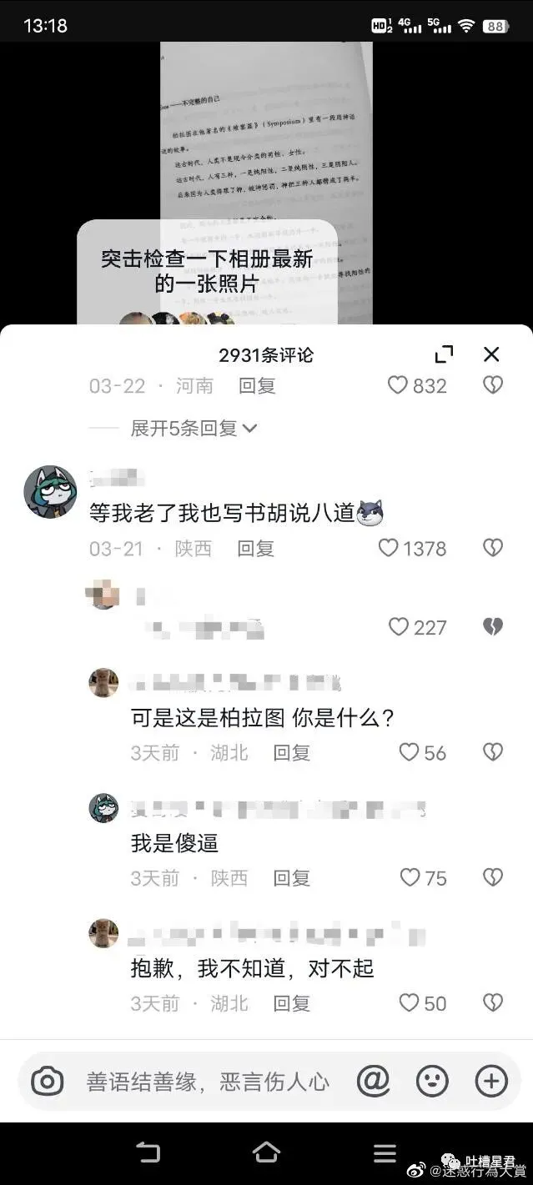This screenshot has width=533, height=1185.
Task: Tap the 善语结善缘 comment input field
Action: click(x=208, y=1082)
